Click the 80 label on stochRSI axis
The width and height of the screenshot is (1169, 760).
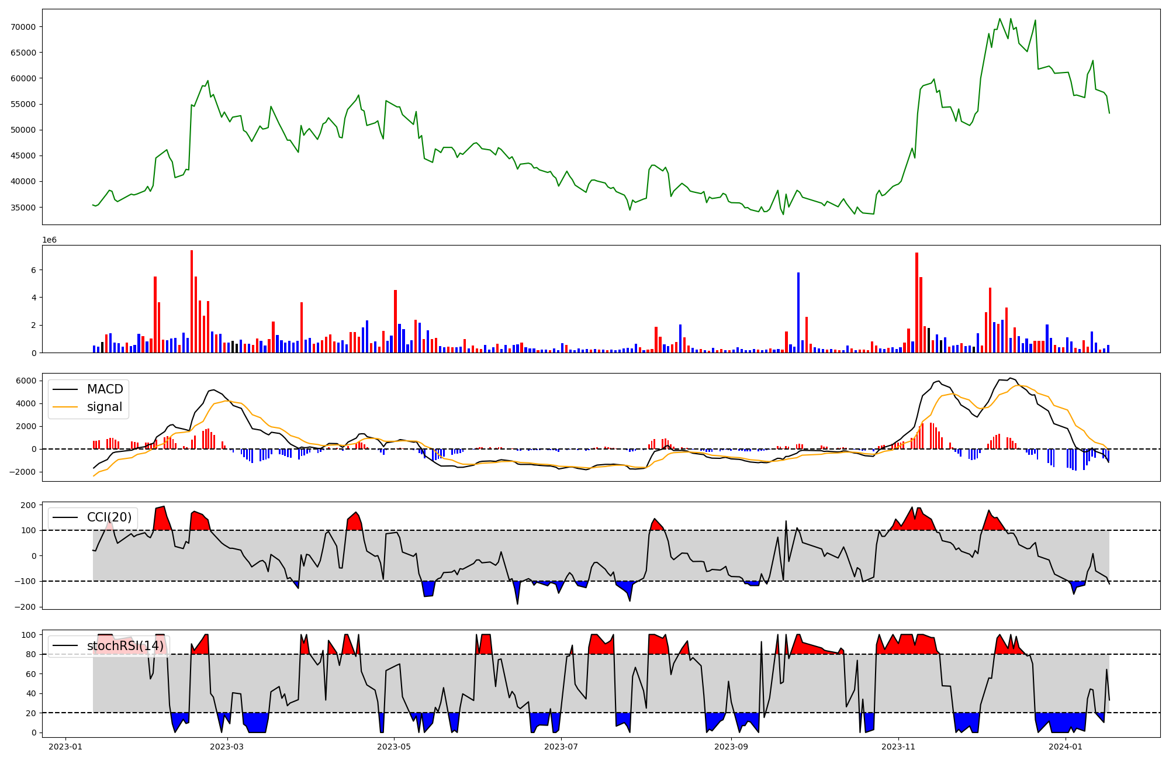[x=31, y=655]
